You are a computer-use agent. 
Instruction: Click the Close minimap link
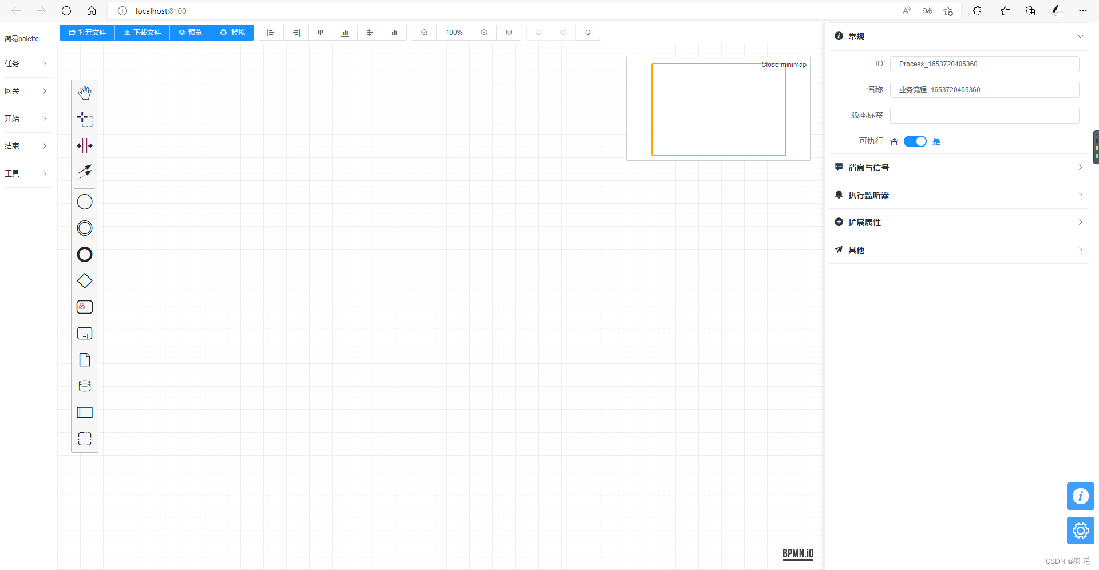(x=784, y=65)
